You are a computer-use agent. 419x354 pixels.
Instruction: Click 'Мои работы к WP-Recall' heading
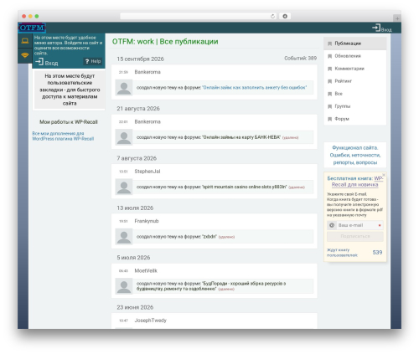tap(69, 122)
